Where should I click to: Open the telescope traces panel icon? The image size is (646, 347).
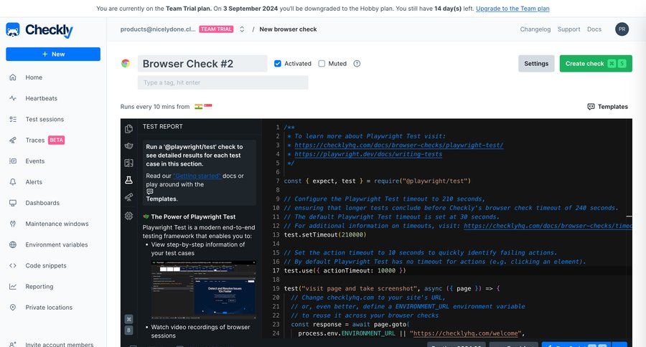pyautogui.click(x=129, y=197)
